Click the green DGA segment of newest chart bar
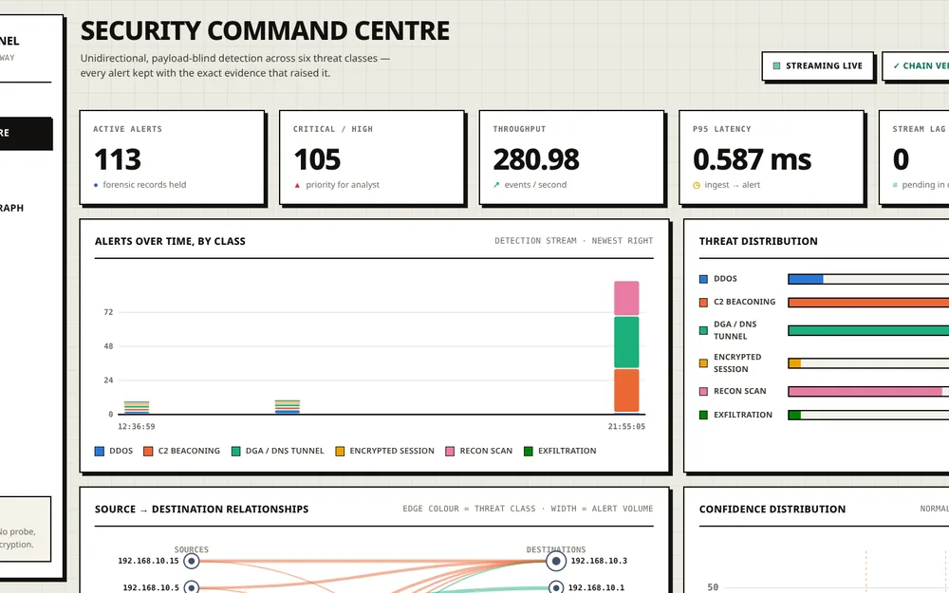The width and height of the screenshot is (949, 593). click(626, 342)
